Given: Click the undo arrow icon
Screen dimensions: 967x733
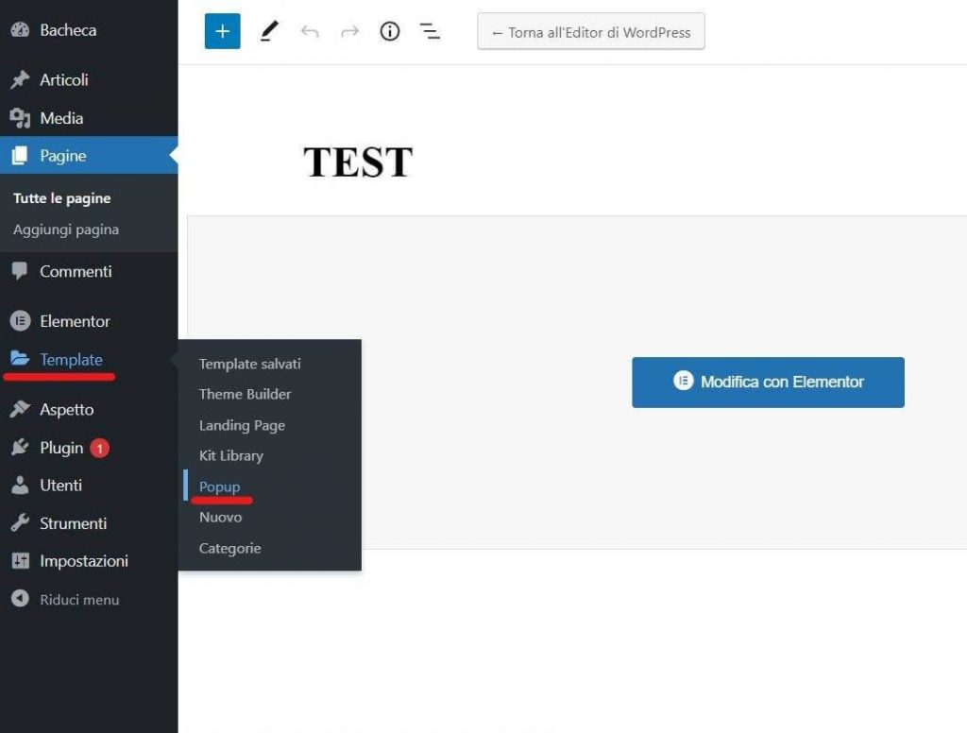Looking at the screenshot, I should [310, 31].
